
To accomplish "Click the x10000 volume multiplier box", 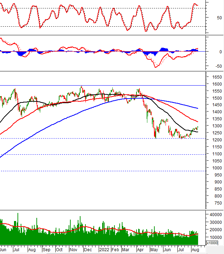I will click(212, 243).
